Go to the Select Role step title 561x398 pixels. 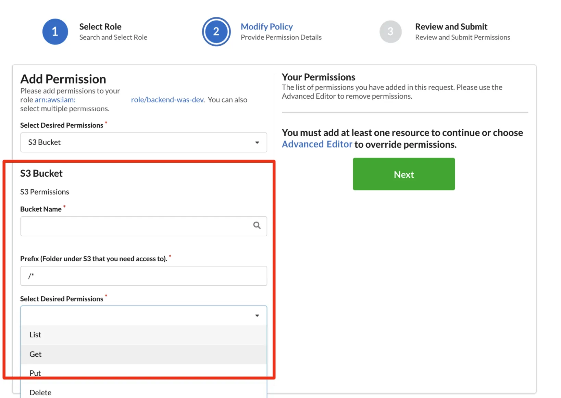tap(100, 27)
